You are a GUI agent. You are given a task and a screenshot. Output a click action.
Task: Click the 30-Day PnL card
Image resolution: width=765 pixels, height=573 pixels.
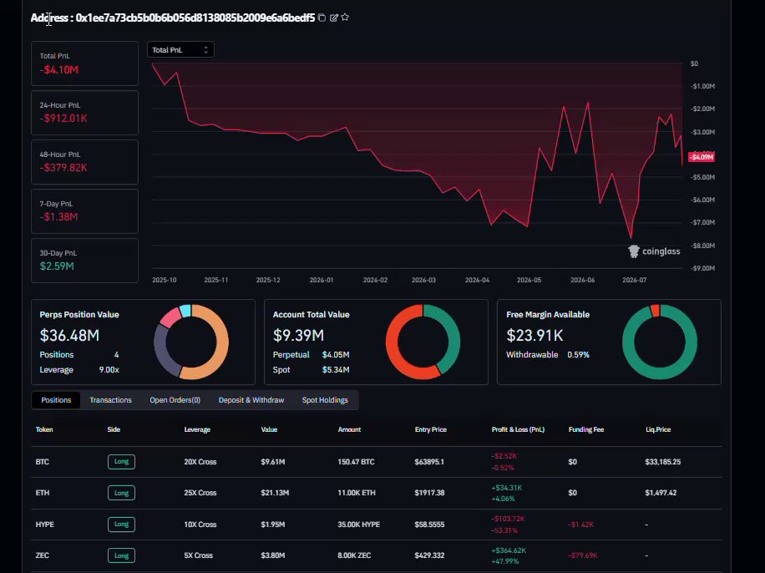click(x=85, y=261)
